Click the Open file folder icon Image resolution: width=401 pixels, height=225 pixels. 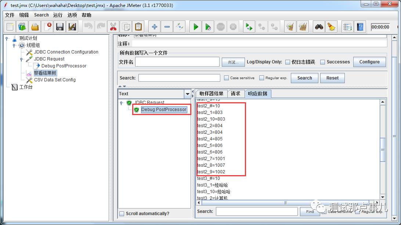(x=35, y=26)
